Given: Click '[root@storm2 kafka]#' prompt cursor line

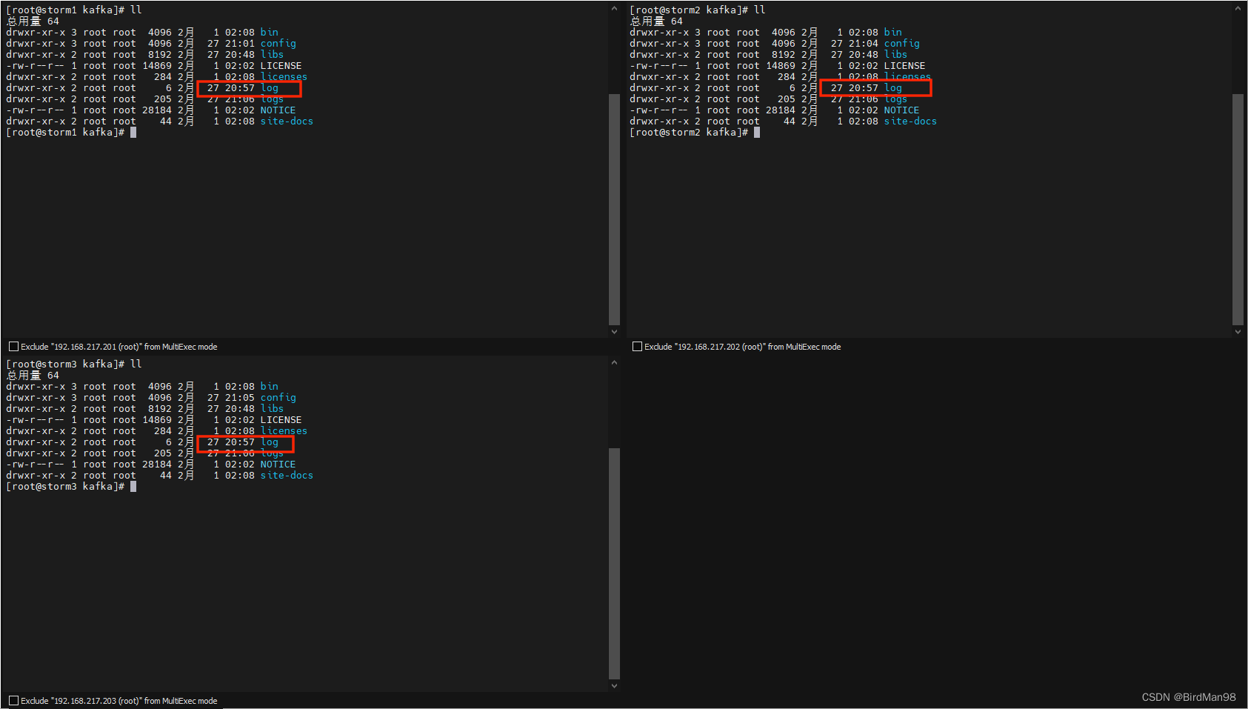Looking at the screenshot, I should 695,133.
